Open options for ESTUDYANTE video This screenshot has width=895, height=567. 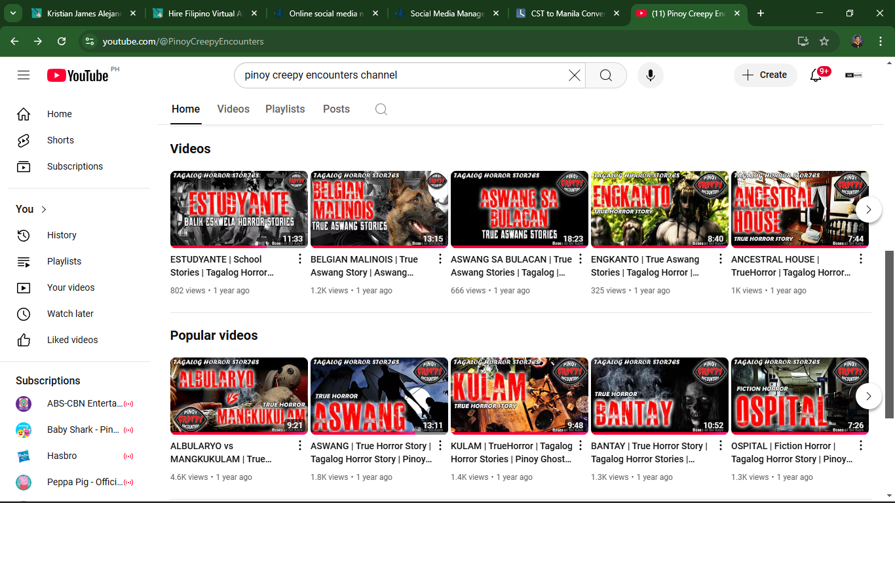300,259
